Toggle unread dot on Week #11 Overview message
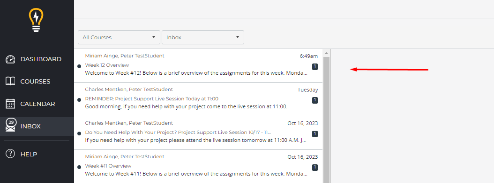 [79, 167]
